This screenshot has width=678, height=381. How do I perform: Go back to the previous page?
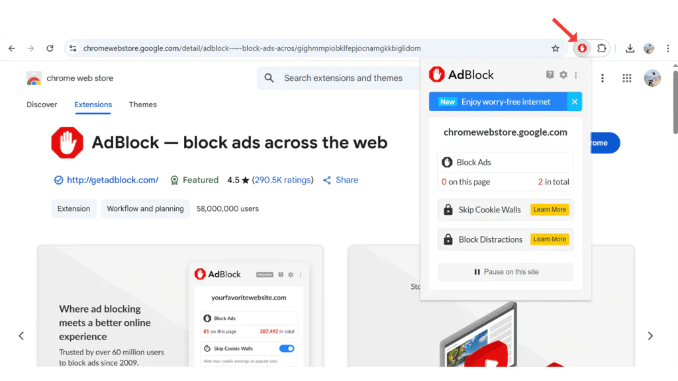point(12,48)
